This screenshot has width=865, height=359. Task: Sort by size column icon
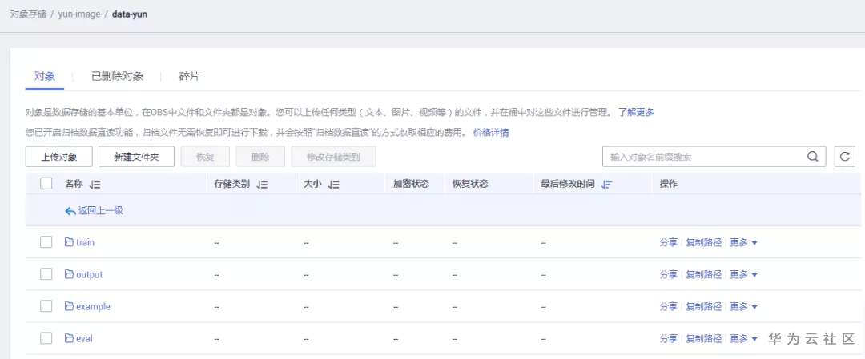[x=334, y=185]
